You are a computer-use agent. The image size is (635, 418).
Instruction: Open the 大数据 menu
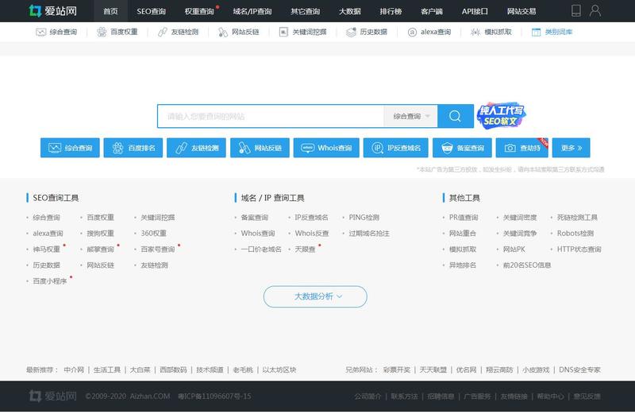click(349, 11)
